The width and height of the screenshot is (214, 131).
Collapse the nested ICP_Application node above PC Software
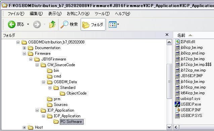(43, 116)
